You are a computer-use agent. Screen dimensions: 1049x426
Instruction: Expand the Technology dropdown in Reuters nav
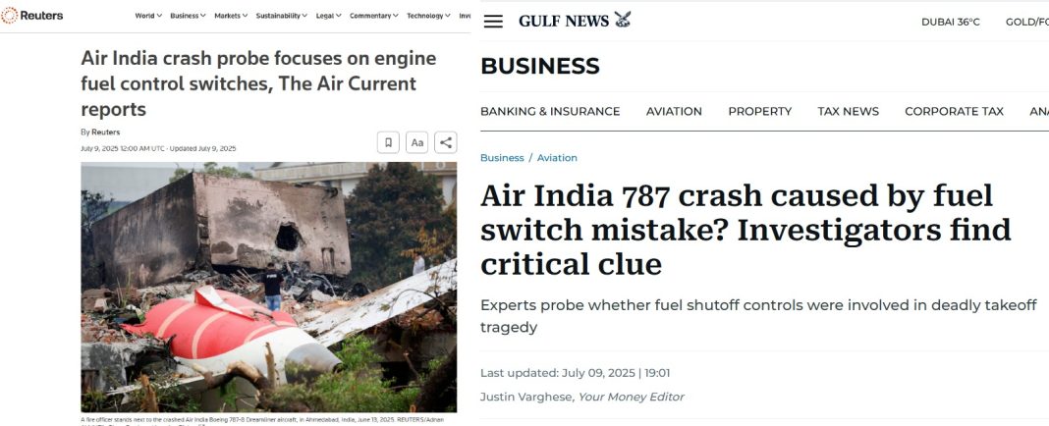pyautogui.click(x=429, y=16)
